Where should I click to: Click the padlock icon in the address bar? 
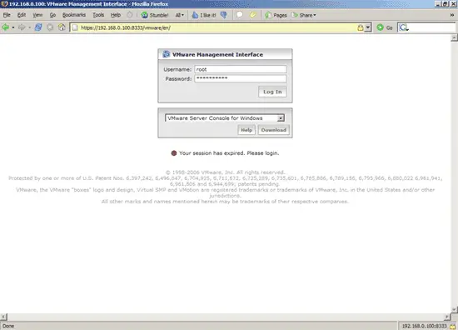point(360,27)
